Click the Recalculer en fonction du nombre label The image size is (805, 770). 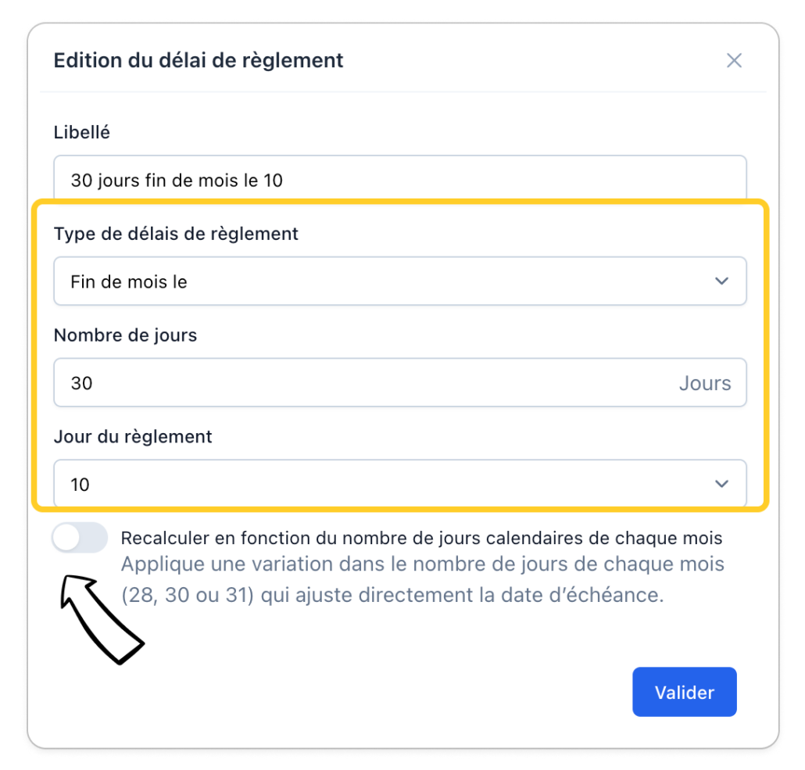tap(421, 538)
